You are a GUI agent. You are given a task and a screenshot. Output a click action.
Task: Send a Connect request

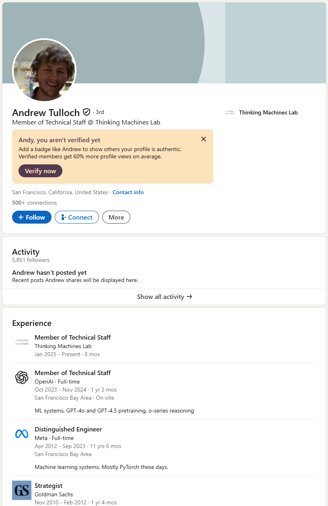pos(77,217)
